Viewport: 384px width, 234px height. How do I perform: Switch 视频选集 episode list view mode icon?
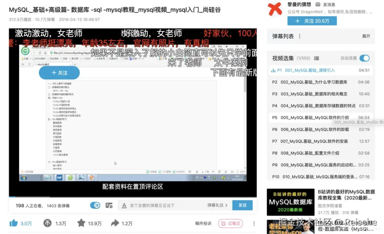point(317,58)
